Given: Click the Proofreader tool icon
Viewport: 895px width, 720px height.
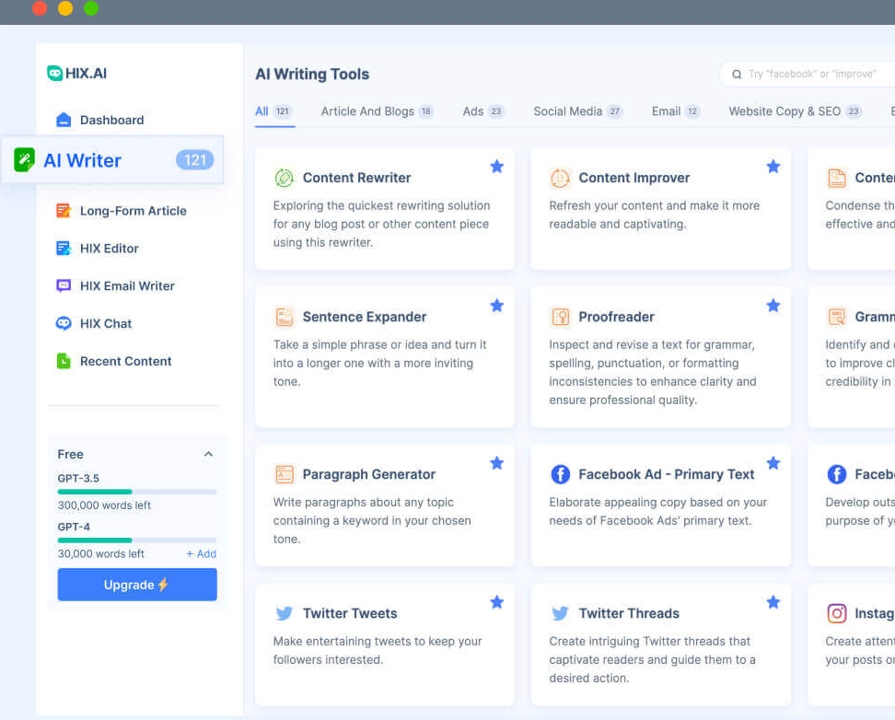Looking at the screenshot, I should 561,317.
